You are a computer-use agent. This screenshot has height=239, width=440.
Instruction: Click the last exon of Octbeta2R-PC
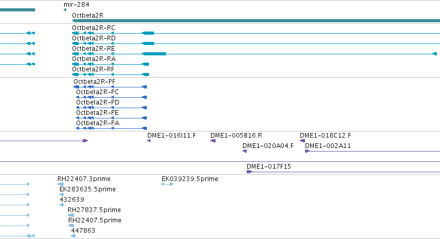(x=145, y=97)
